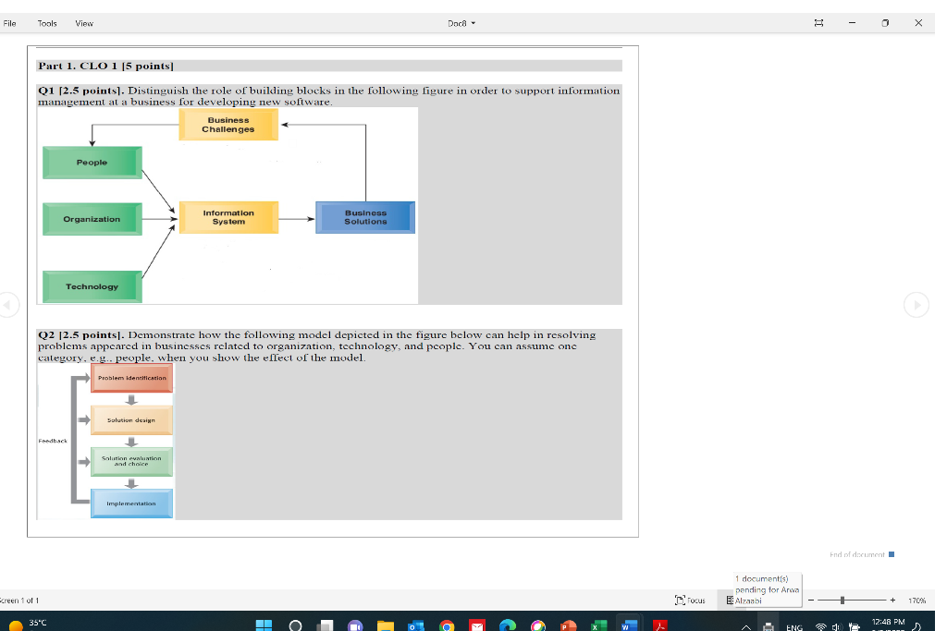The height and width of the screenshot is (631, 947).
Task: Show hidden system tray icons
Action: (x=746, y=627)
